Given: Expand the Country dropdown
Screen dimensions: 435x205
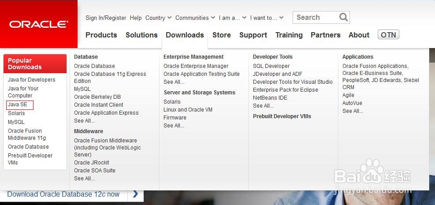Looking at the screenshot, I should pyautogui.click(x=158, y=18).
